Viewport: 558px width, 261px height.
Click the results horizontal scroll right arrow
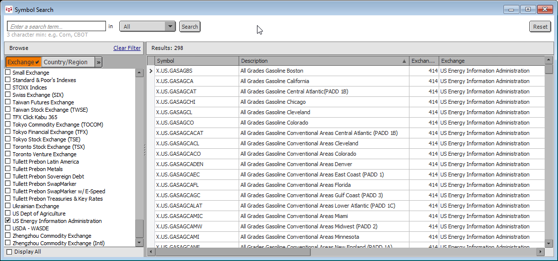click(541, 252)
